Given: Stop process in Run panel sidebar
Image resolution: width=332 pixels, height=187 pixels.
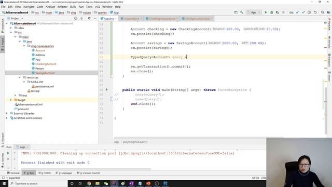Looking at the screenshot, I should click(8, 159).
